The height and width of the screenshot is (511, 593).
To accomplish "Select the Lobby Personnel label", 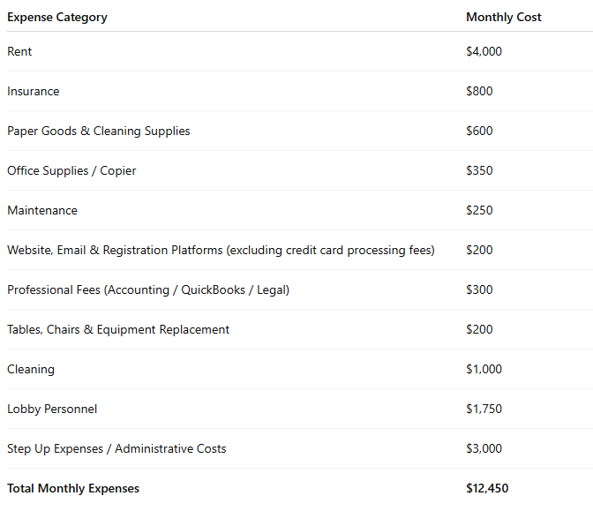I will pyautogui.click(x=52, y=409).
